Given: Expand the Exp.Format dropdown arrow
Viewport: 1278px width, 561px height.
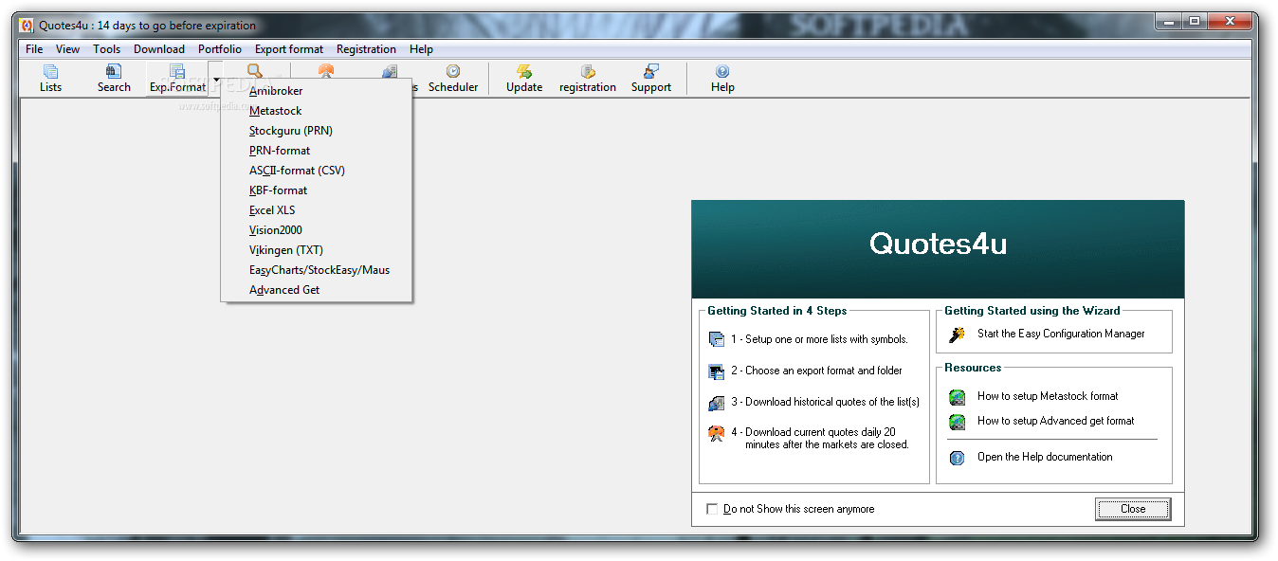Looking at the screenshot, I should click(x=216, y=80).
